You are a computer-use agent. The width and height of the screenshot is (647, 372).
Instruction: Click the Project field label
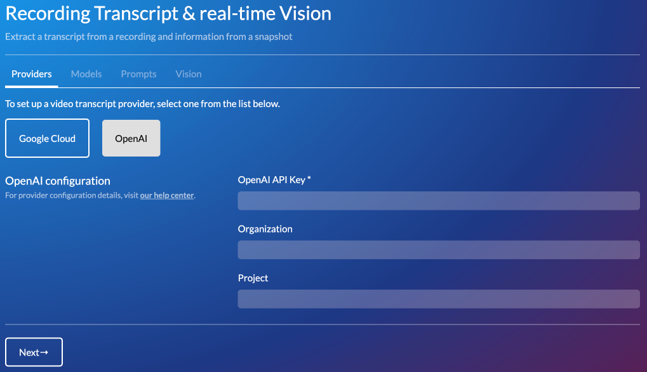coord(253,278)
